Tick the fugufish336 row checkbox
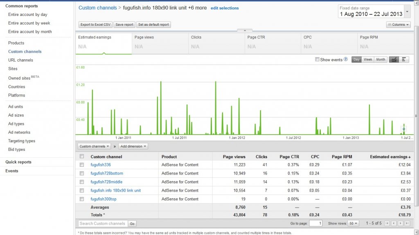Screen dimensions: 419x235 [82, 165]
